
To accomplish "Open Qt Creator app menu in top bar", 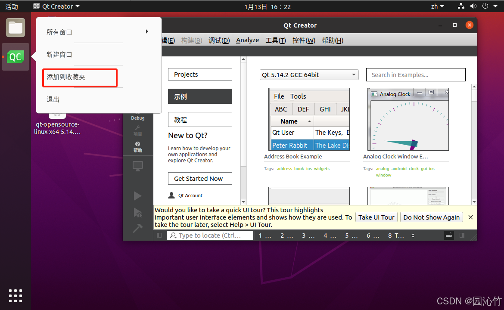I will [x=56, y=6].
